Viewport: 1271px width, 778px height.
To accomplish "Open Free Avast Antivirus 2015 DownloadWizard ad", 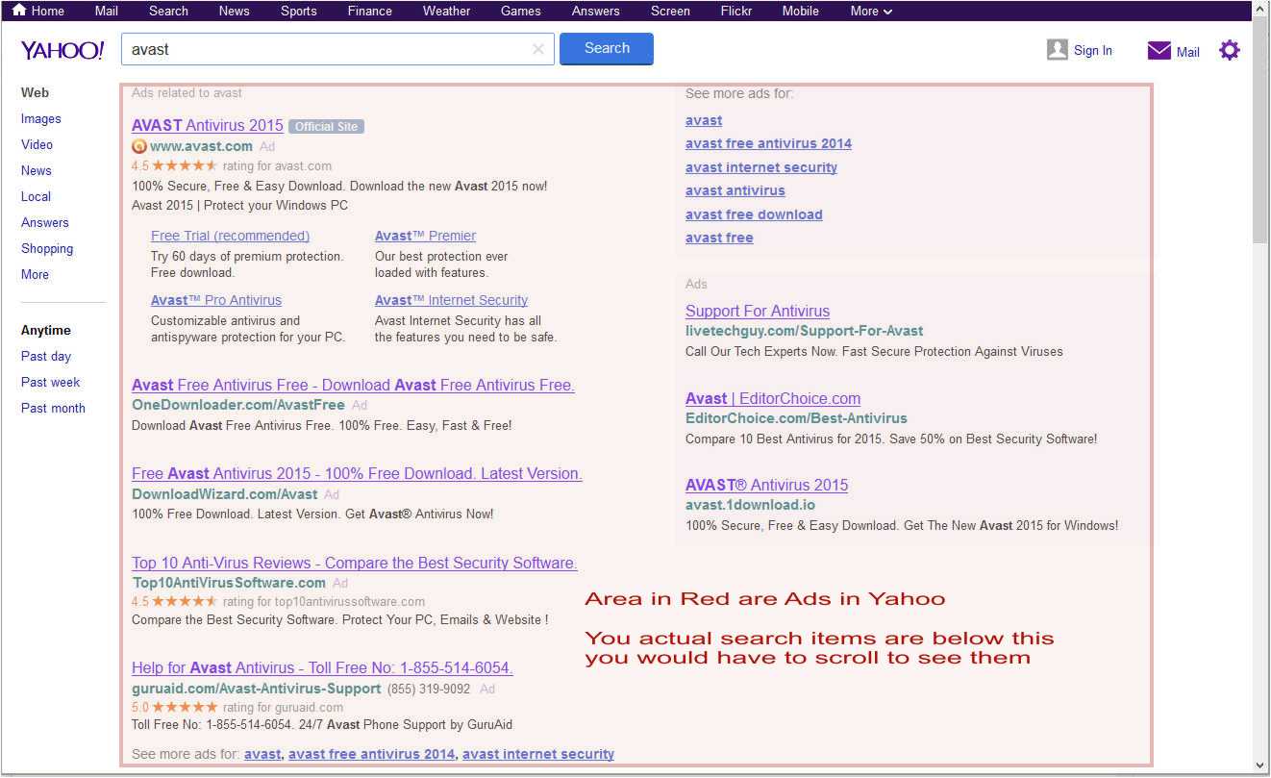I will point(357,473).
